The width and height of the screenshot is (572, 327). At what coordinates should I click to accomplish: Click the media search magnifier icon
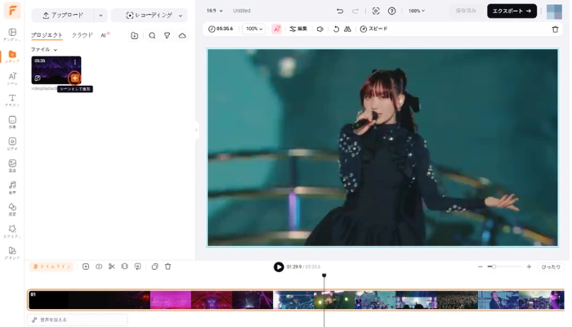pyautogui.click(x=152, y=35)
